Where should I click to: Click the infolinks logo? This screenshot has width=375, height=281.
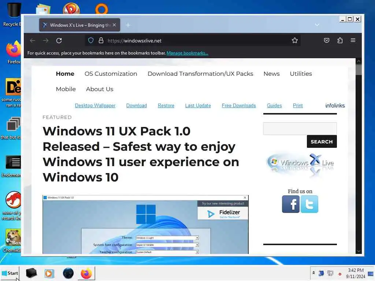335,106
